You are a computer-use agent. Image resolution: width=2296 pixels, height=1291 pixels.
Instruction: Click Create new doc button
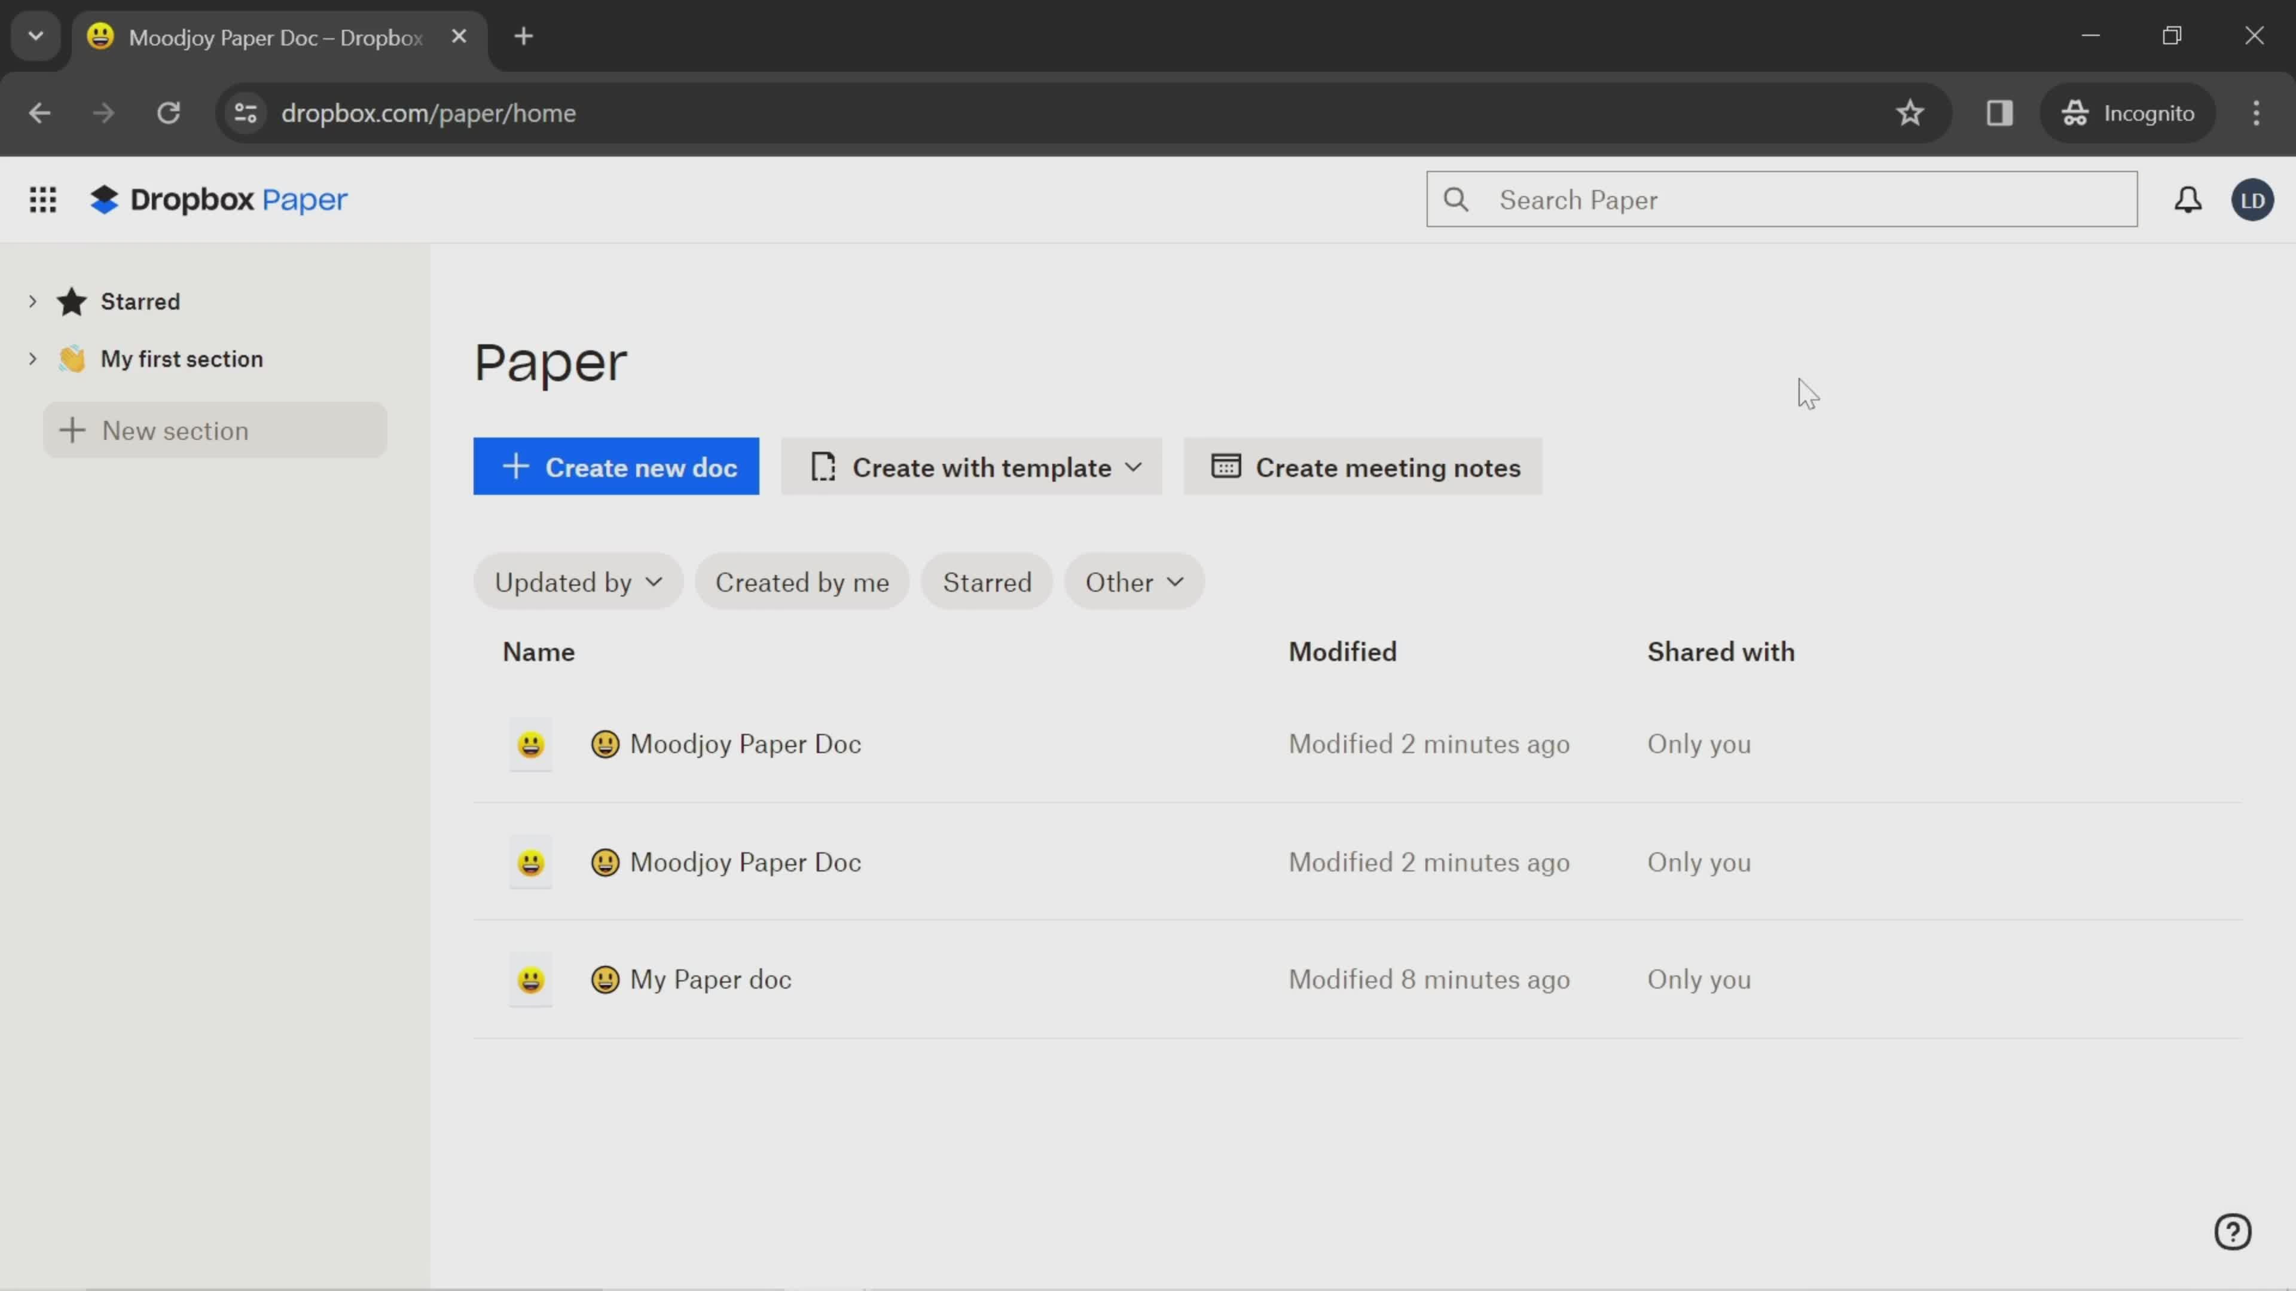(616, 467)
